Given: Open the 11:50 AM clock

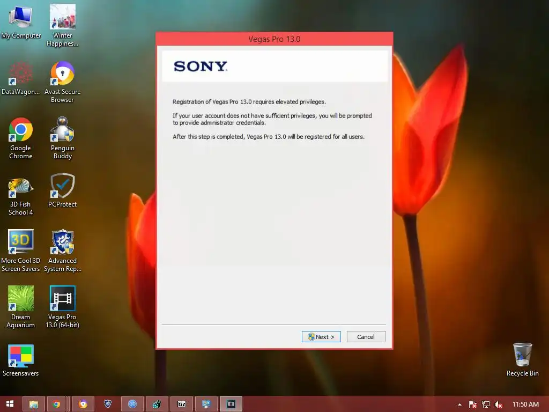Looking at the screenshot, I should [x=525, y=404].
